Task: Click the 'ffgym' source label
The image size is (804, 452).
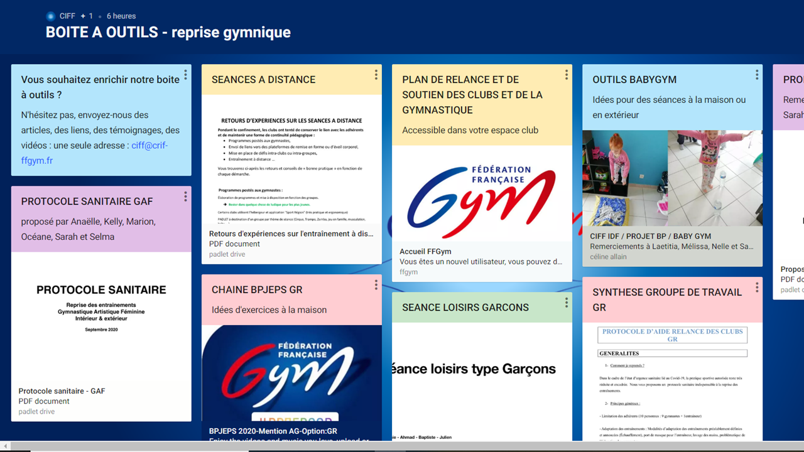Action: click(409, 272)
